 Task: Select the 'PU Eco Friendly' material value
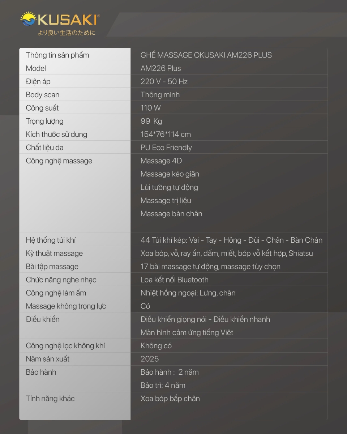click(166, 148)
